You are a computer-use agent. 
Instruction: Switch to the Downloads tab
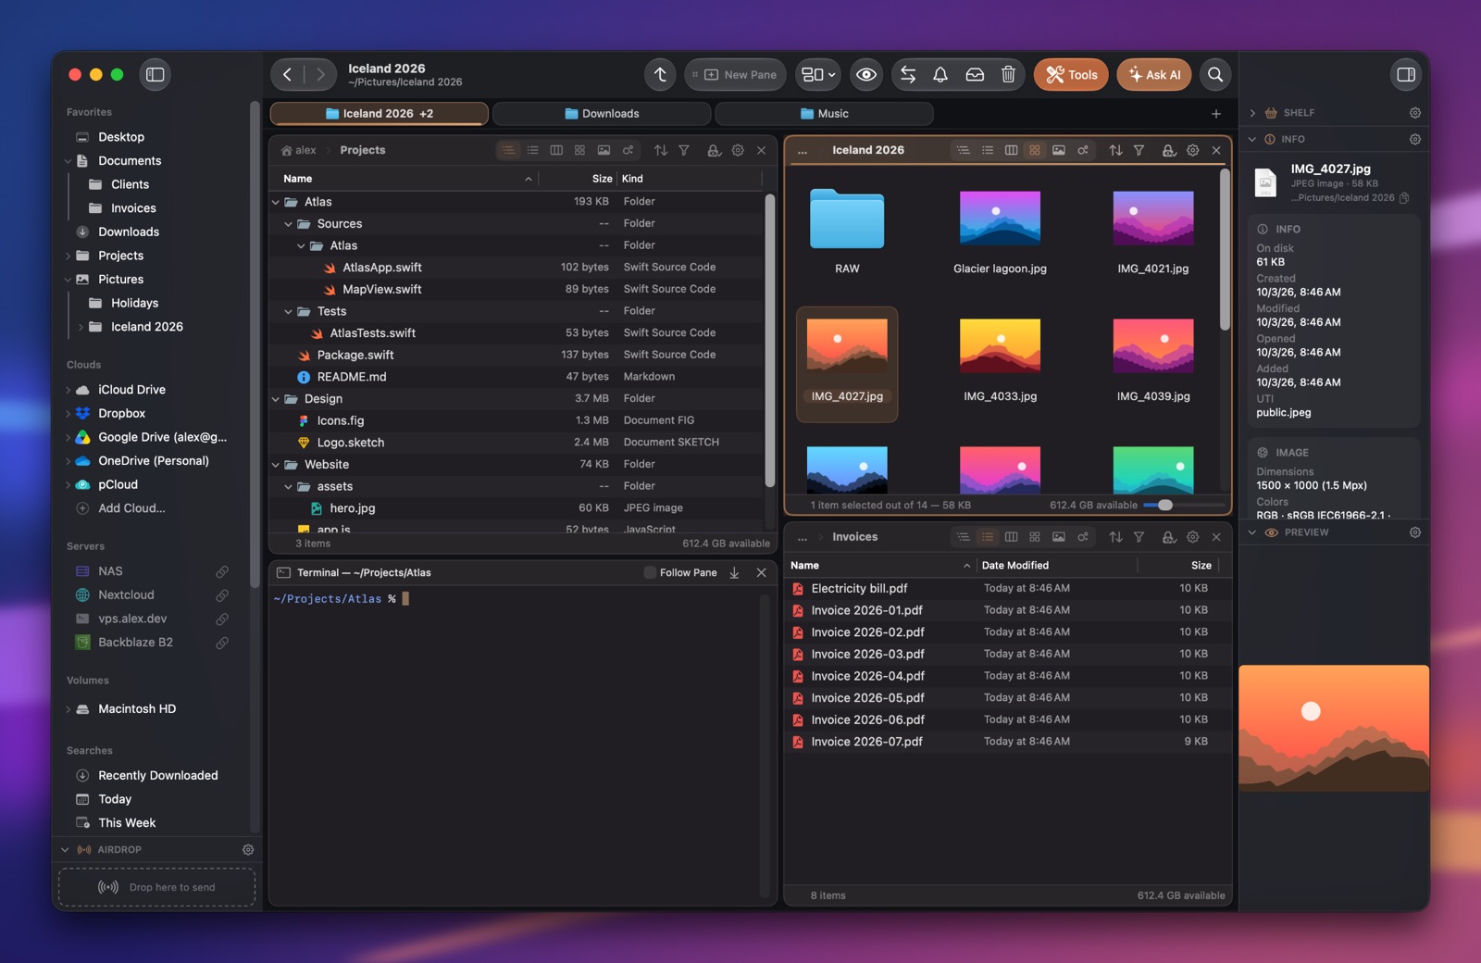pos(602,114)
